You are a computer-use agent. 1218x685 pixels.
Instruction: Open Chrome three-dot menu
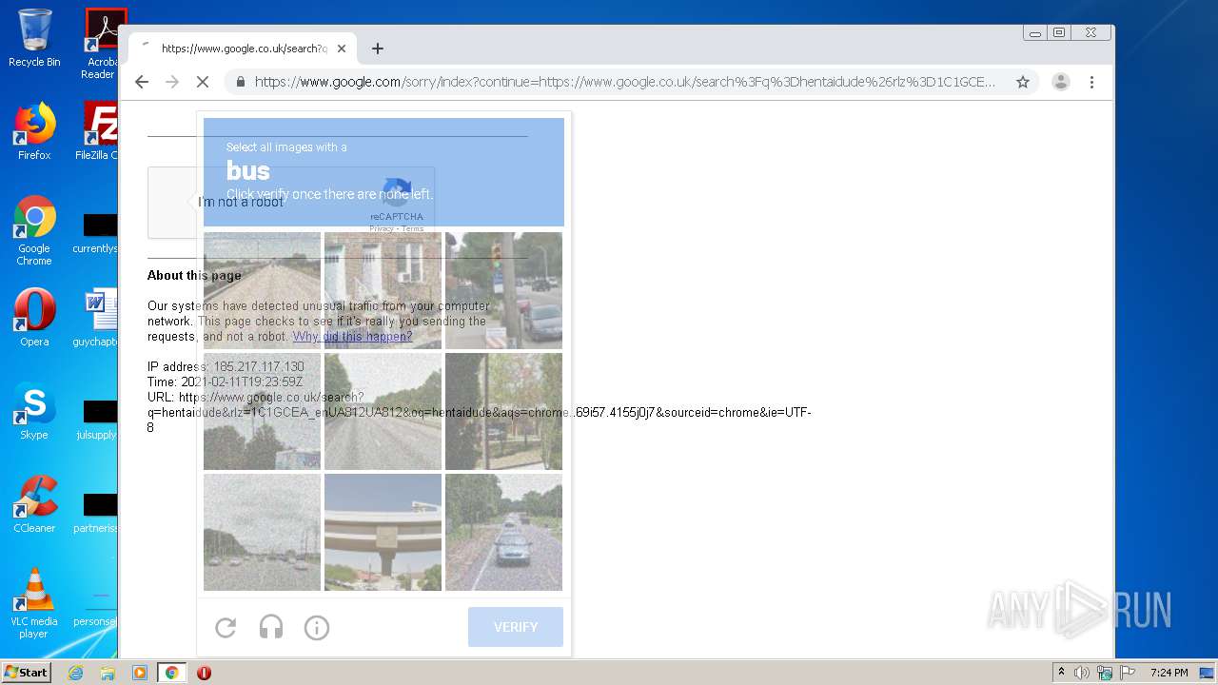1091,82
